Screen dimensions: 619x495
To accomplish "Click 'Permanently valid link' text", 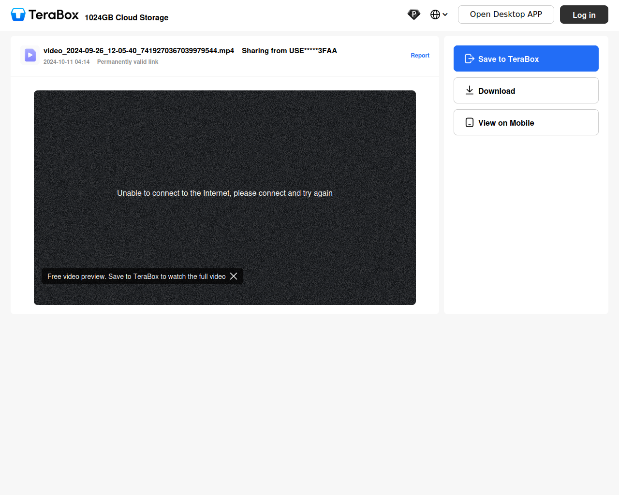I will (x=128, y=62).
